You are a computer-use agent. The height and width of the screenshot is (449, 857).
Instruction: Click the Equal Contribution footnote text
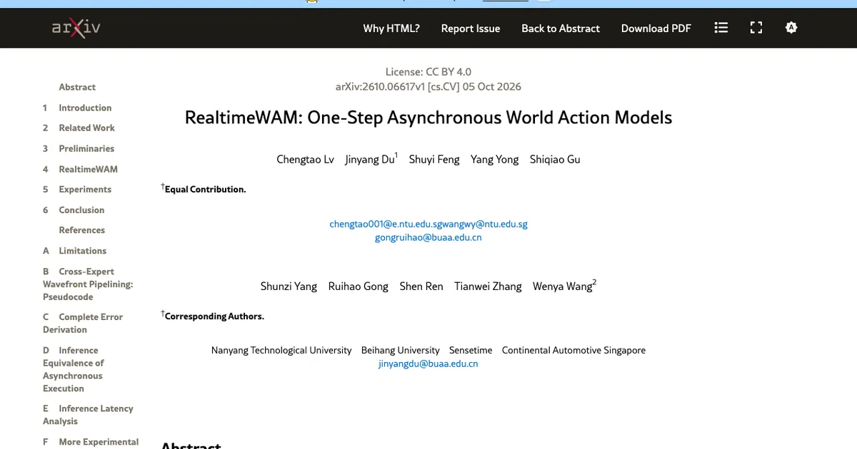coord(205,190)
